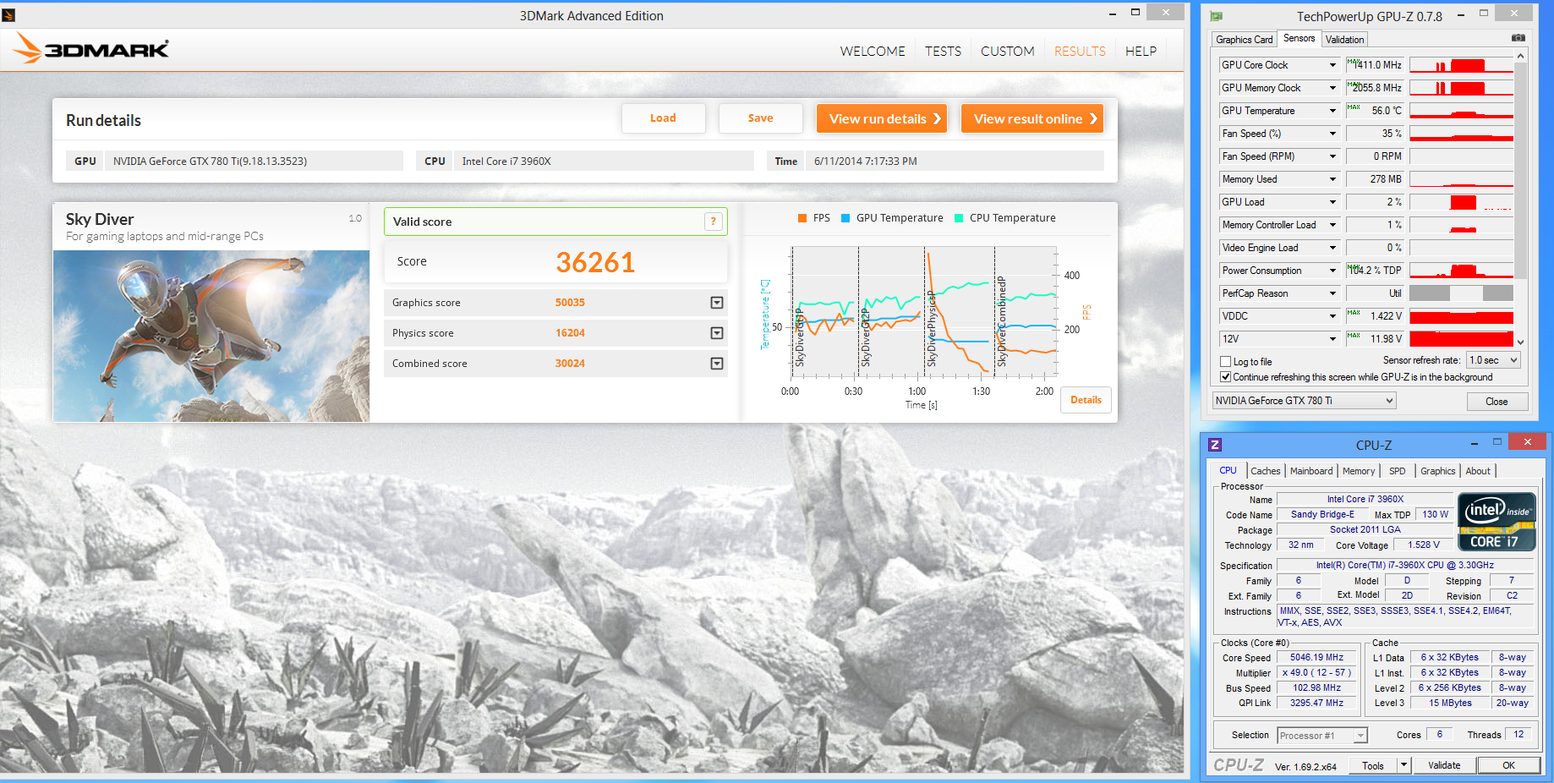Viewport: 1554px width, 783px height.
Task: Toggle the CPU Temperature chart legend
Action: point(1005,218)
